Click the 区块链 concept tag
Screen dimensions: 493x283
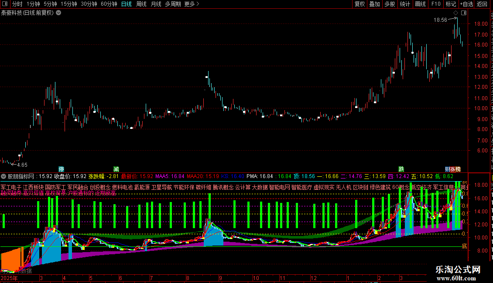361,187
